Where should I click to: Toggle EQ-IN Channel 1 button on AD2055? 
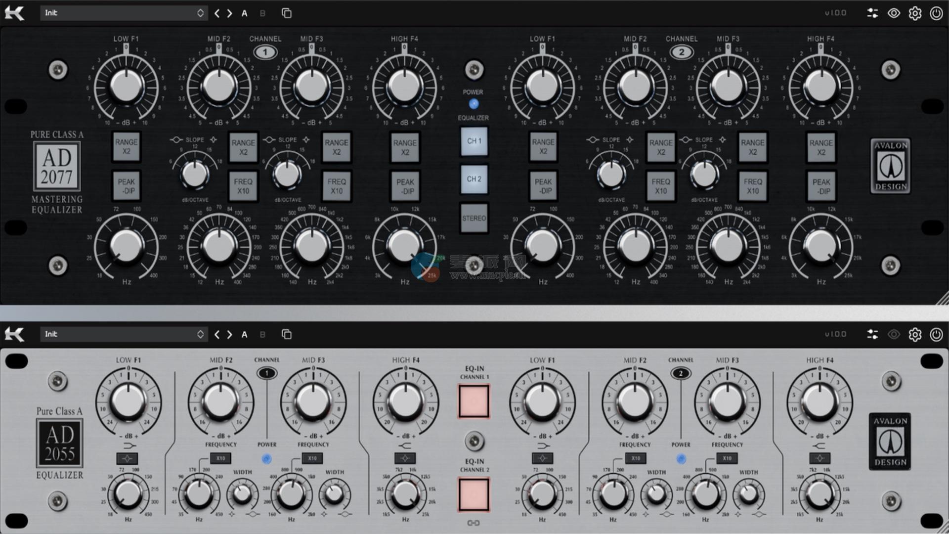point(474,401)
